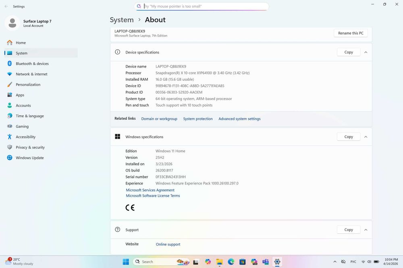Copy the Device specifications
The width and height of the screenshot is (403, 268).
(x=349, y=52)
